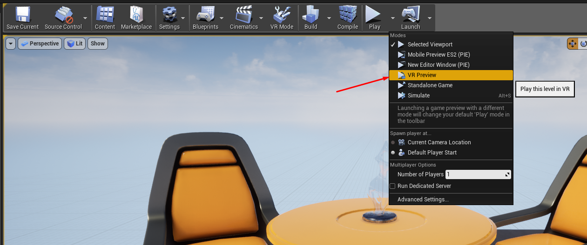Choose New Editor Window (PIE)
Image resolution: width=587 pixels, height=245 pixels.
pos(451,65)
